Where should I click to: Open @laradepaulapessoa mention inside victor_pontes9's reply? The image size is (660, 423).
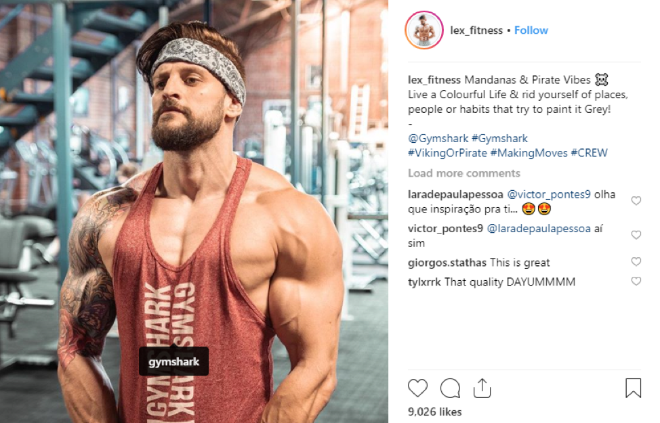(535, 230)
